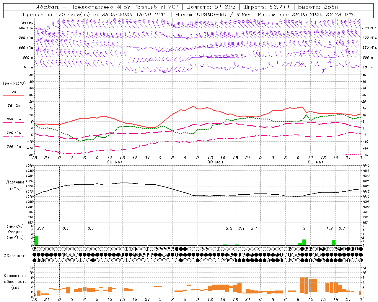Screen dimensions: 378x302
Task: Click the "0.2" precipitation amount value
Action: click(229, 228)
